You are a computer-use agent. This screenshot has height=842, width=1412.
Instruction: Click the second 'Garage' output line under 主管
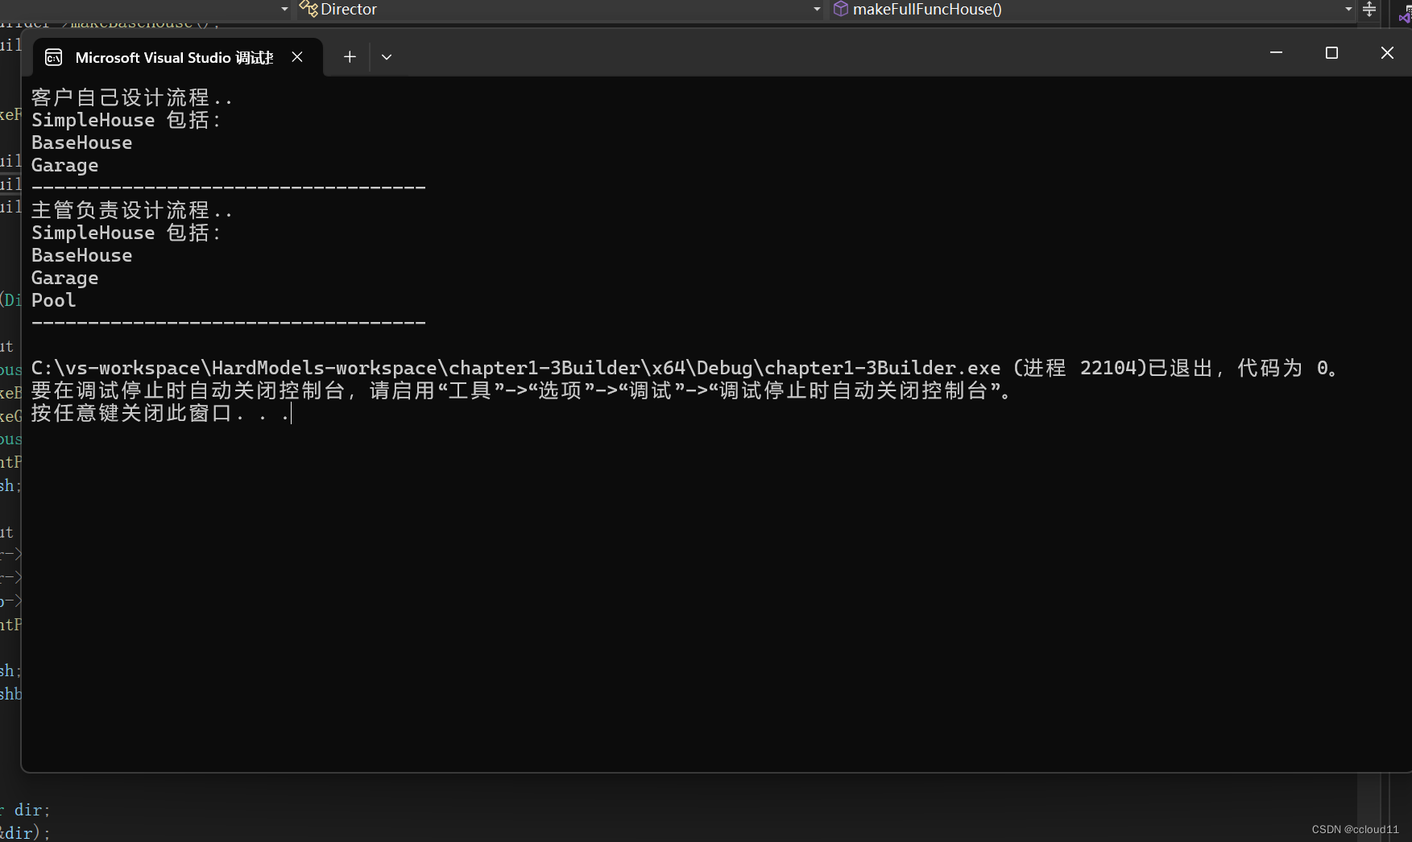[x=64, y=279]
